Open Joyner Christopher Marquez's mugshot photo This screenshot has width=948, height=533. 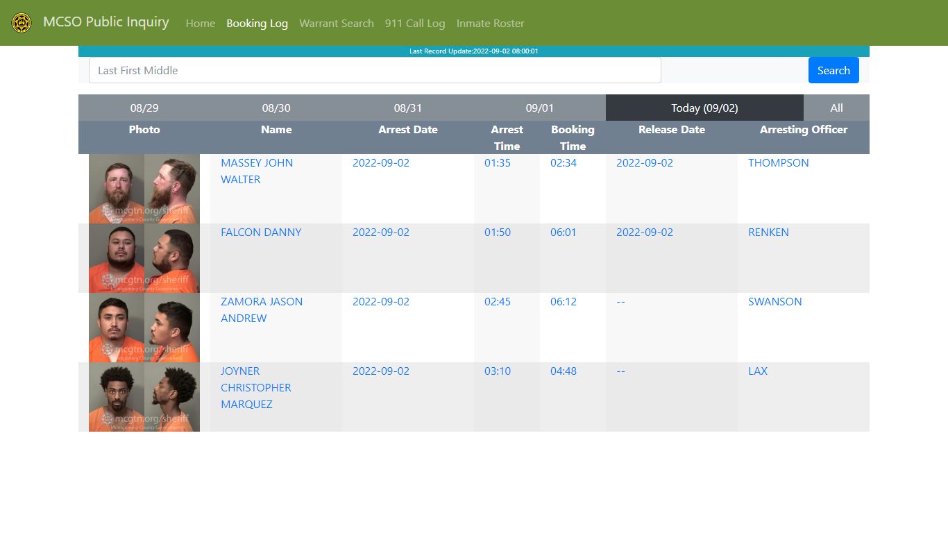pos(144,397)
